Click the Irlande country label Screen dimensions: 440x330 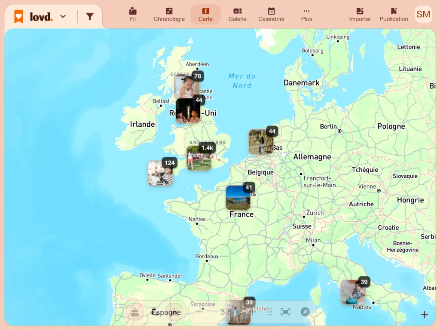point(142,124)
